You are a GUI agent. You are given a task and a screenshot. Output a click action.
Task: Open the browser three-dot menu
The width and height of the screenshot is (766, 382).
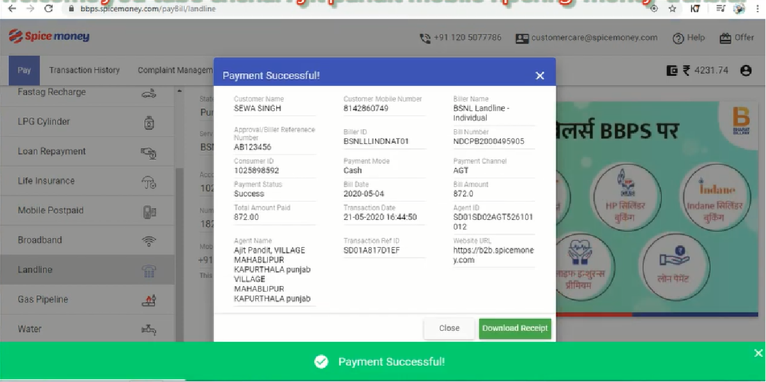758,9
